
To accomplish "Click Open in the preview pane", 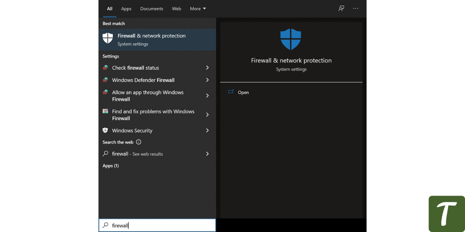I will 243,92.
